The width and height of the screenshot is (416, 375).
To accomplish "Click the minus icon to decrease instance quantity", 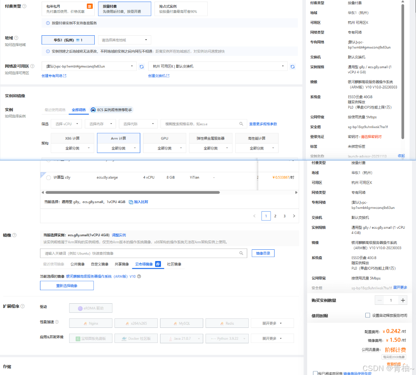I will tap(380, 300).
